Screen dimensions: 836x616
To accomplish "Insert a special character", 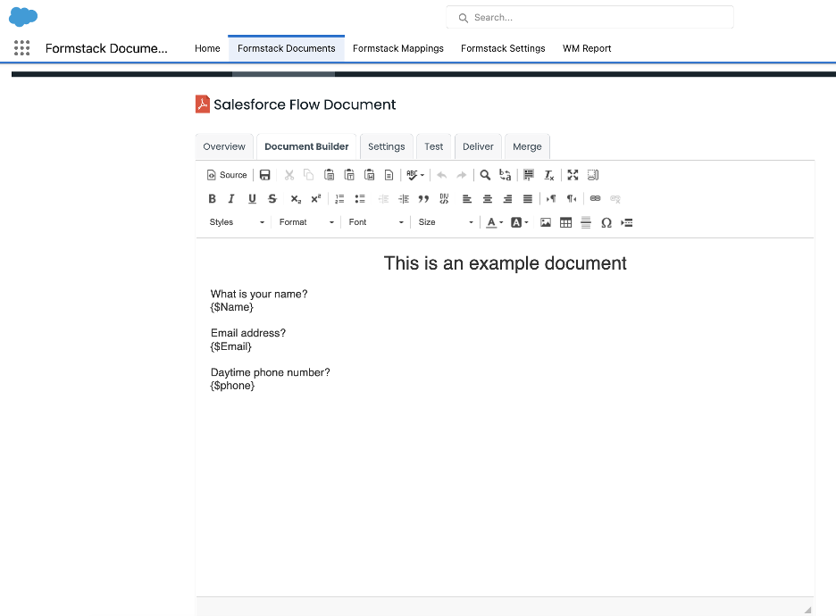I will click(606, 222).
